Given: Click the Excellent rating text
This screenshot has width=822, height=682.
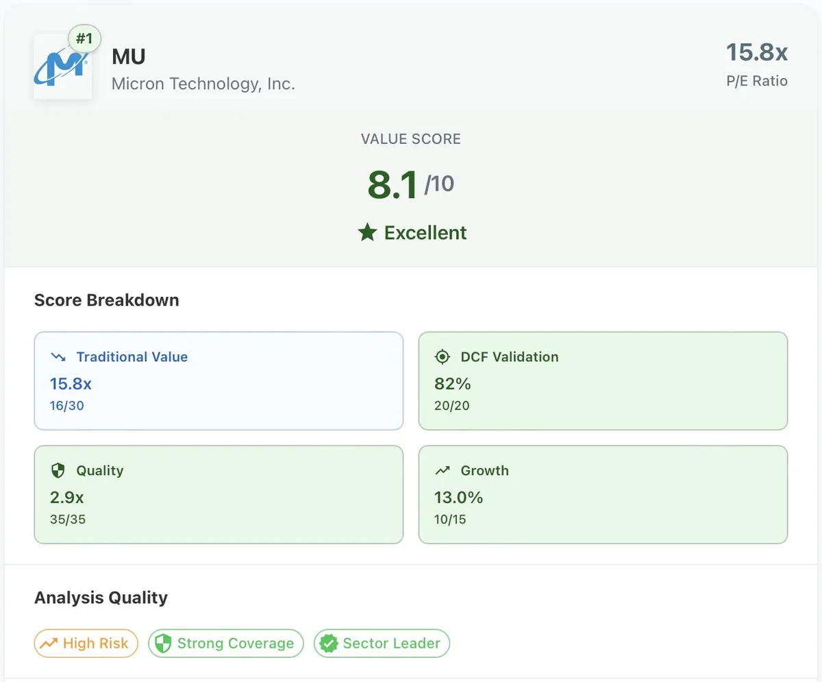Looking at the screenshot, I should pos(425,233).
